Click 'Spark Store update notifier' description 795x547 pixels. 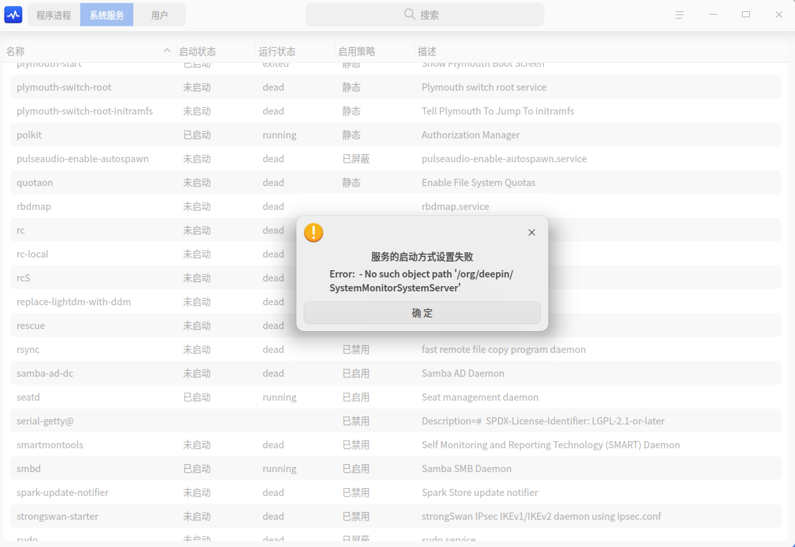479,492
